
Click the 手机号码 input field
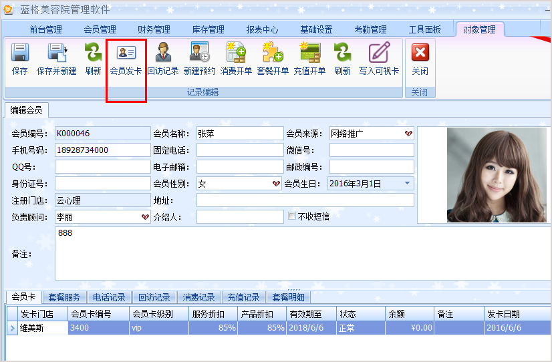pos(103,150)
